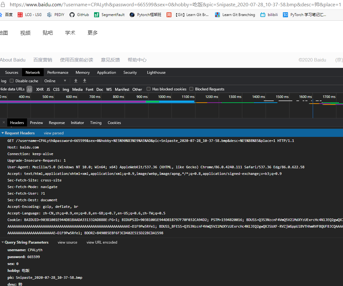Image resolution: width=343 pixels, height=286 pixels.
Task: Switch to the Response detail tab
Action: (57, 123)
